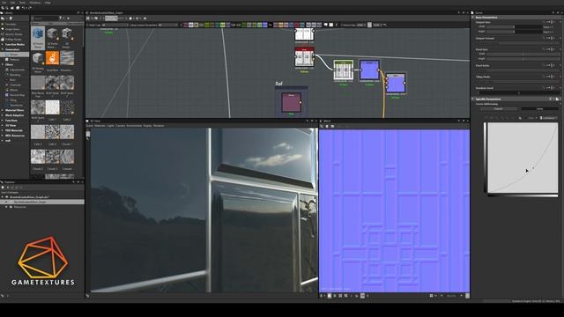The width and height of the screenshot is (564, 317).
Task: Open the File menu
Action: [x=4, y=3]
